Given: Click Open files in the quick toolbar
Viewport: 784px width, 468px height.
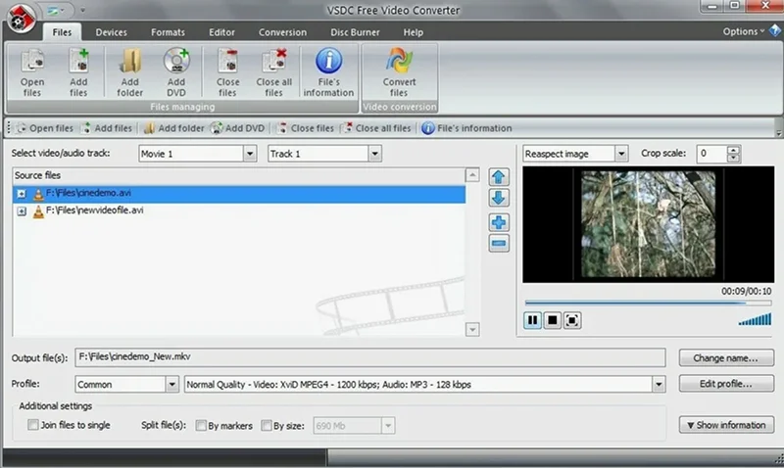Looking at the screenshot, I should (x=44, y=128).
